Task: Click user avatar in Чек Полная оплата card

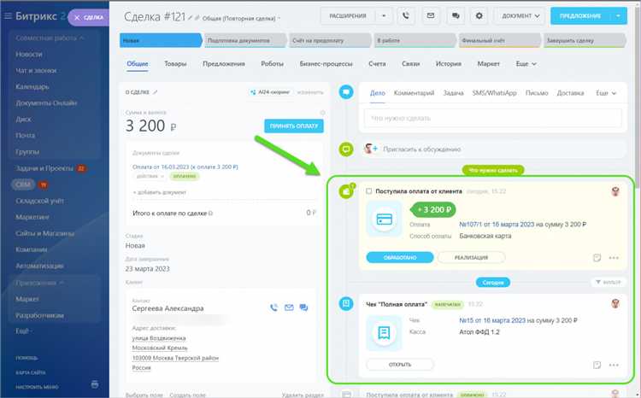Action: (615, 303)
